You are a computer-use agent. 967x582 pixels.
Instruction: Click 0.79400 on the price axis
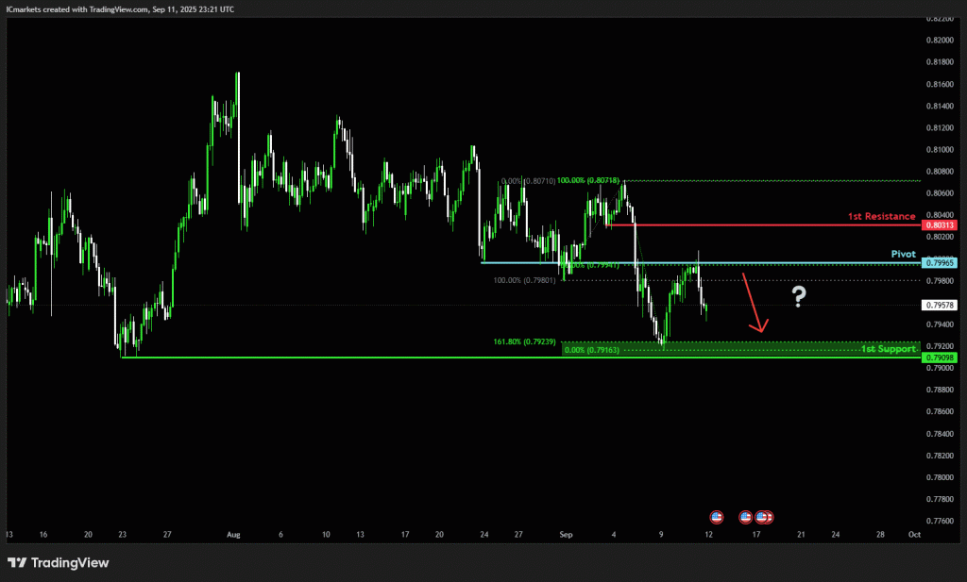(x=940, y=324)
